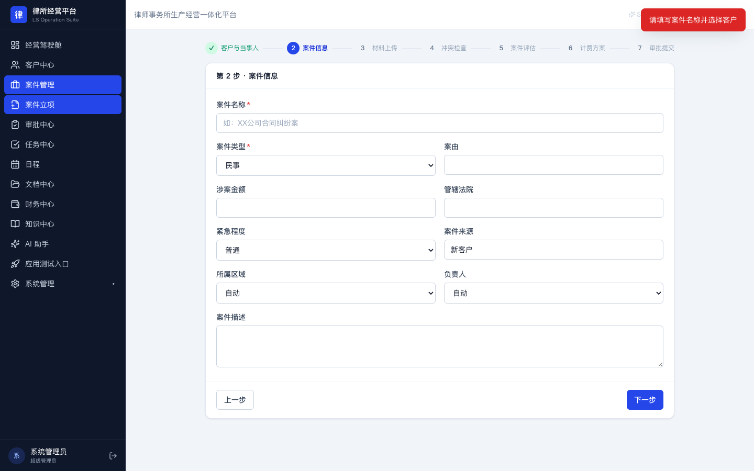This screenshot has height=471, width=754.
Task: Open the 负责人 dropdown
Action: 553,293
